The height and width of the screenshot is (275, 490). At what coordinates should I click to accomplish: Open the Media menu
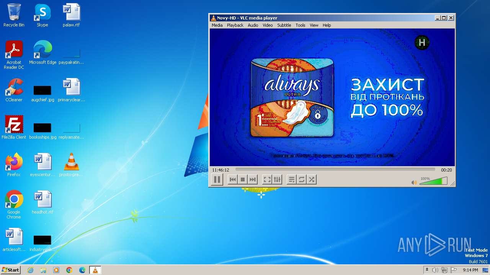pyautogui.click(x=217, y=25)
